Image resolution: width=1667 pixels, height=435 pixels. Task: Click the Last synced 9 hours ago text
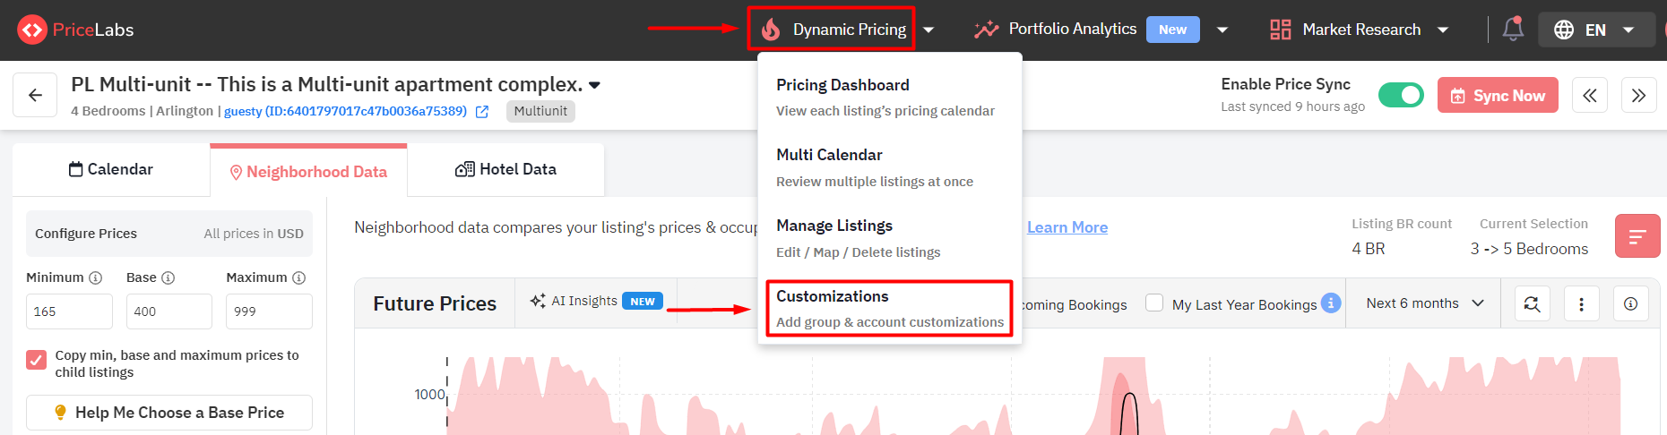pos(1292,107)
